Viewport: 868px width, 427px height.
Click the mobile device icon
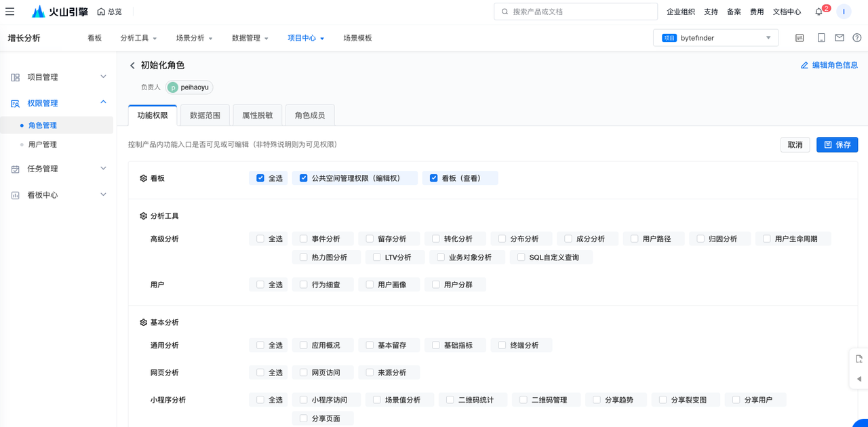click(x=821, y=38)
